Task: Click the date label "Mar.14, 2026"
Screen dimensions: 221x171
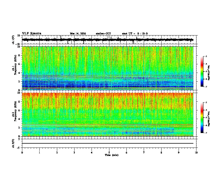Action: tap(78, 34)
